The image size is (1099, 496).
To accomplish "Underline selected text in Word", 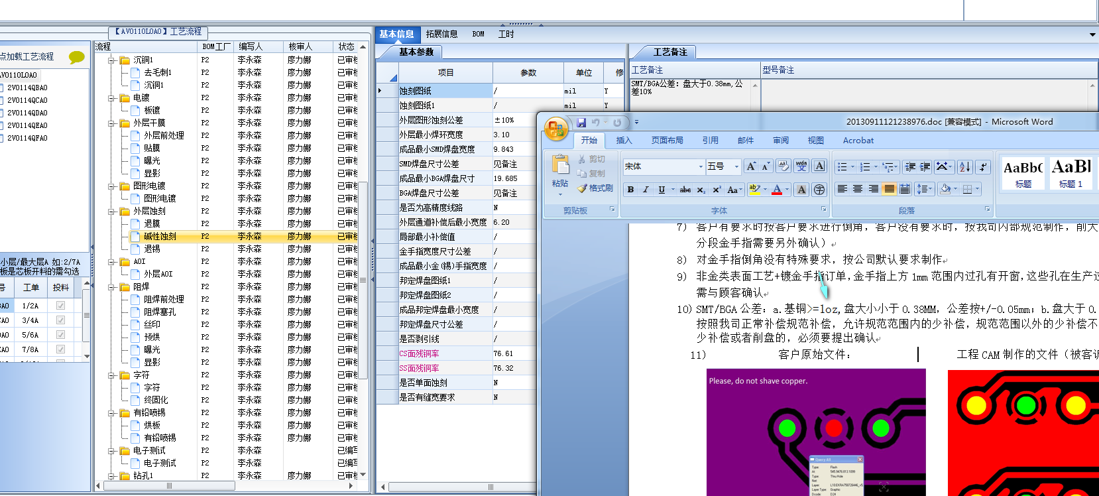I will pos(662,190).
